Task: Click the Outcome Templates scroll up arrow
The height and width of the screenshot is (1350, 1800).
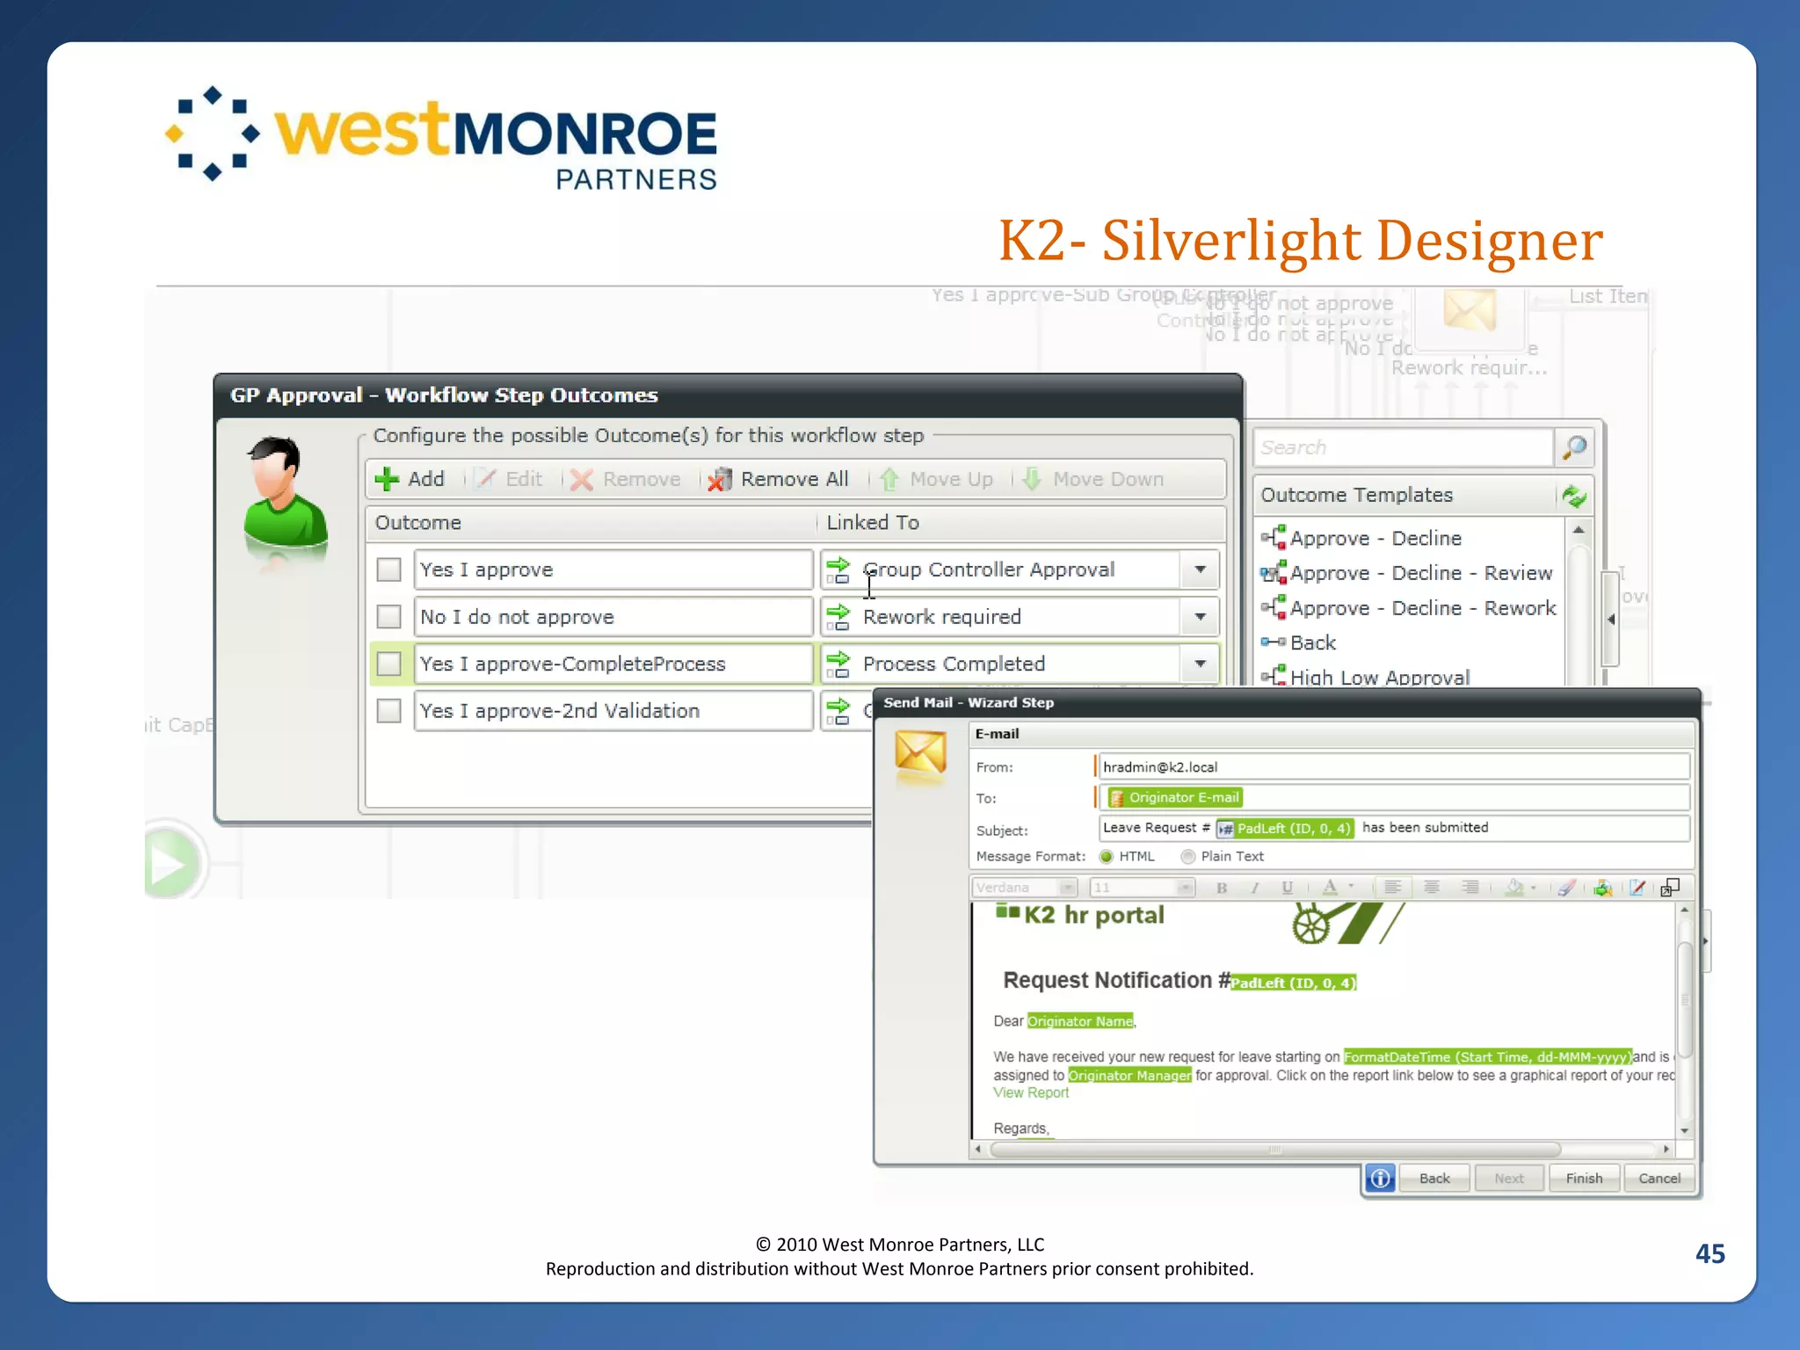Action: pyautogui.click(x=1579, y=530)
